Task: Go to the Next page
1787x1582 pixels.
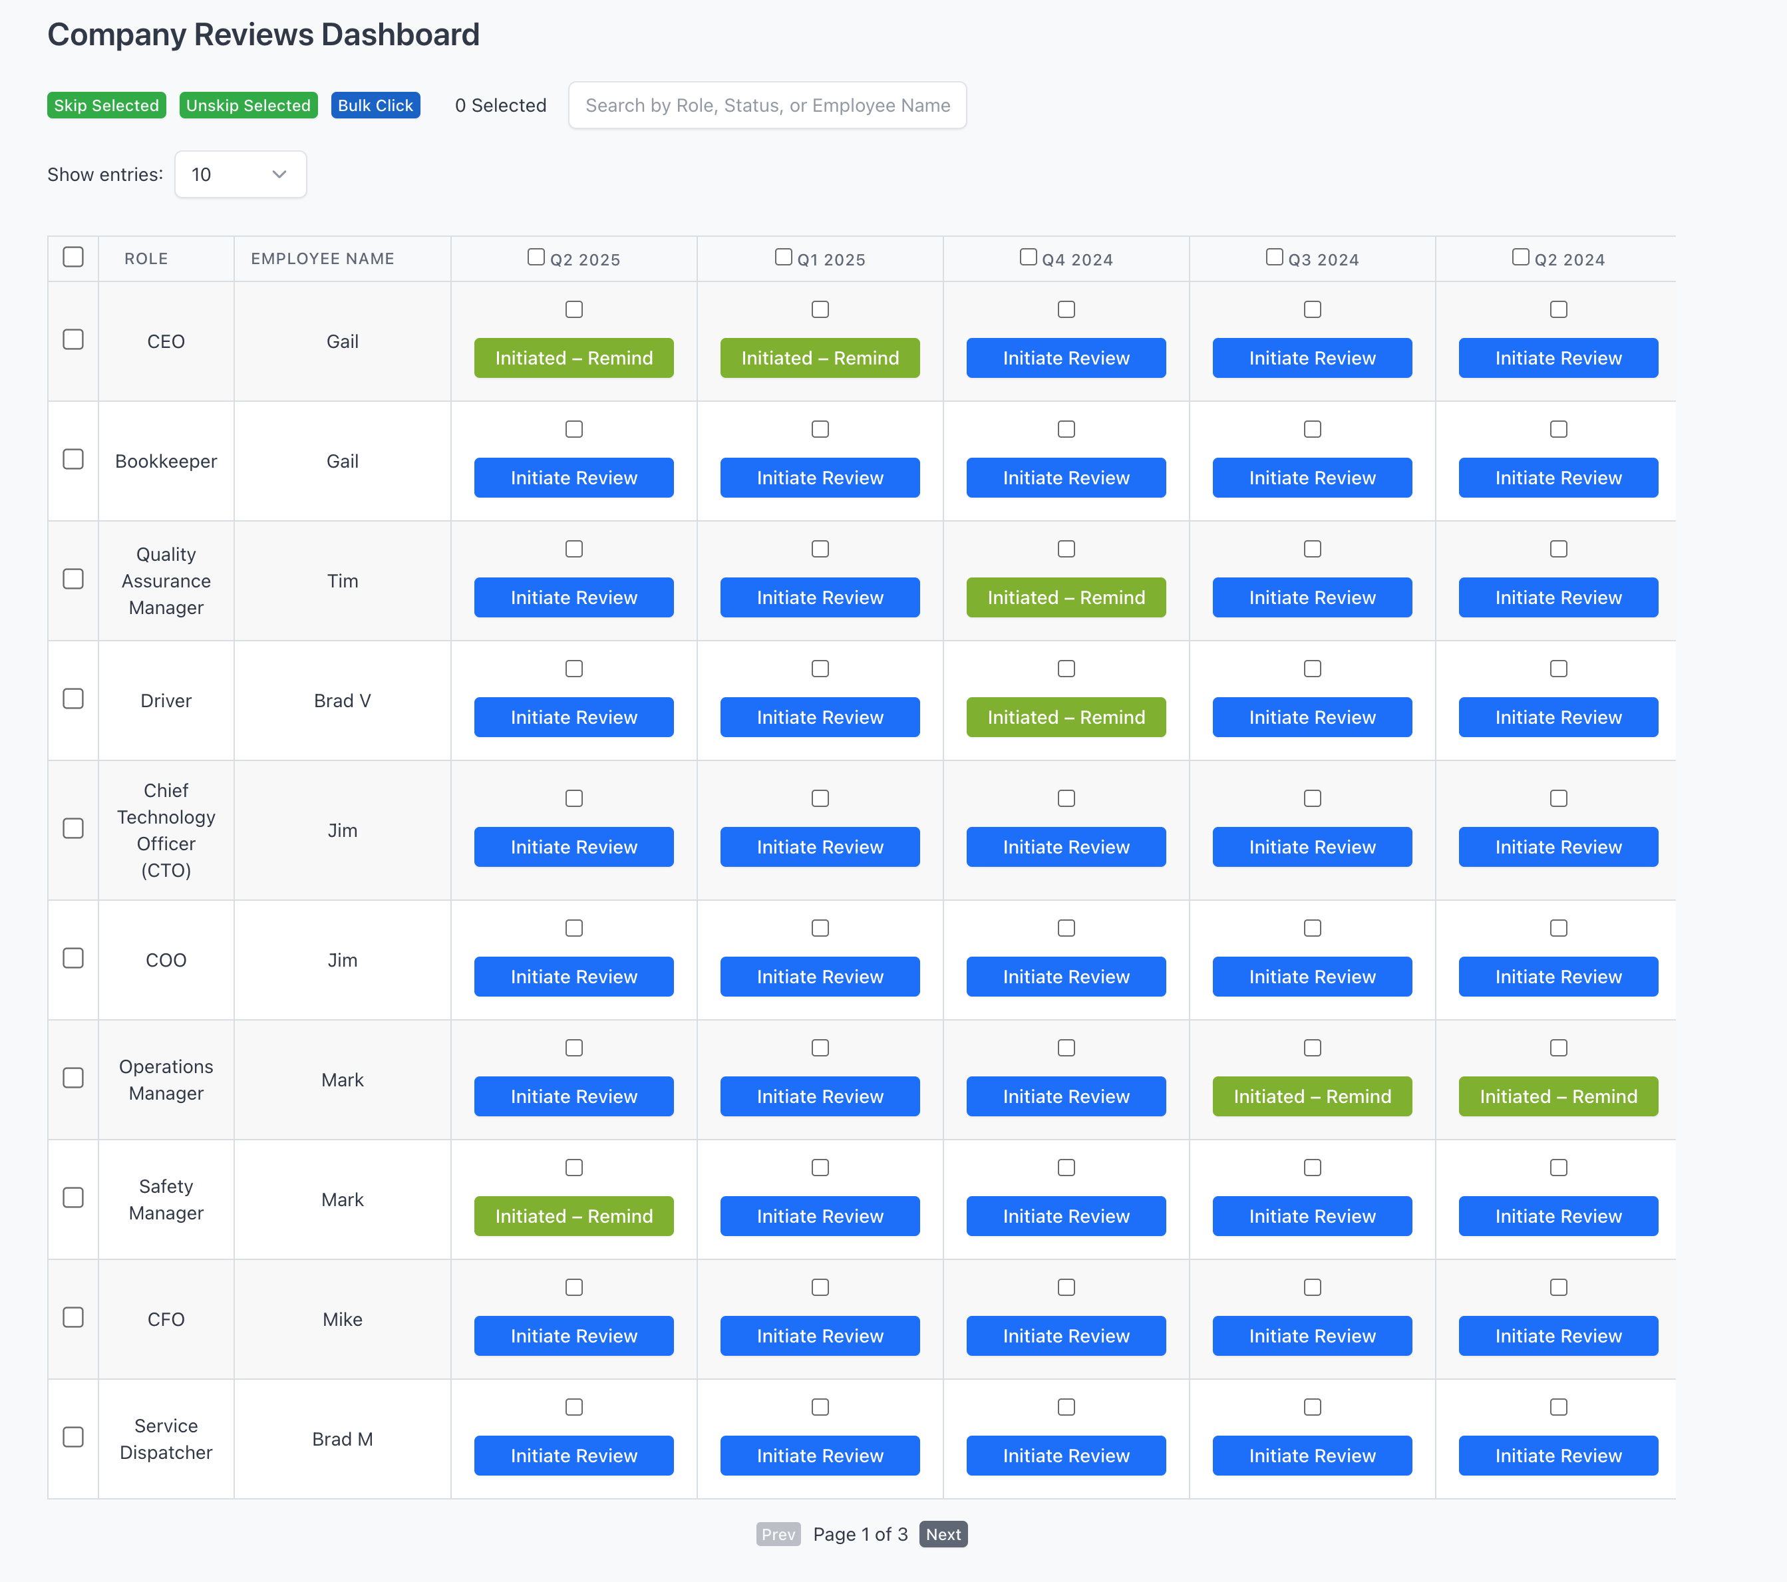Action: pos(943,1534)
